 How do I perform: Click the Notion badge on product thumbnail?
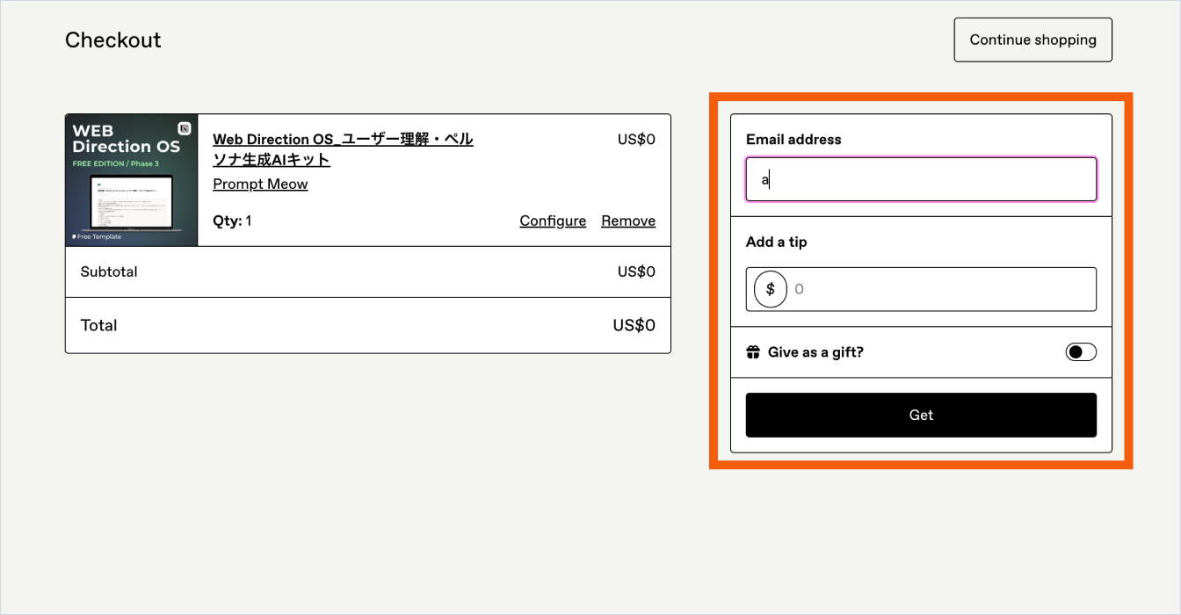[x=185, y=127]
